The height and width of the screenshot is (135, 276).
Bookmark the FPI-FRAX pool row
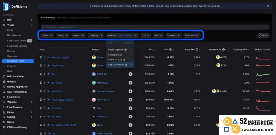41,108
